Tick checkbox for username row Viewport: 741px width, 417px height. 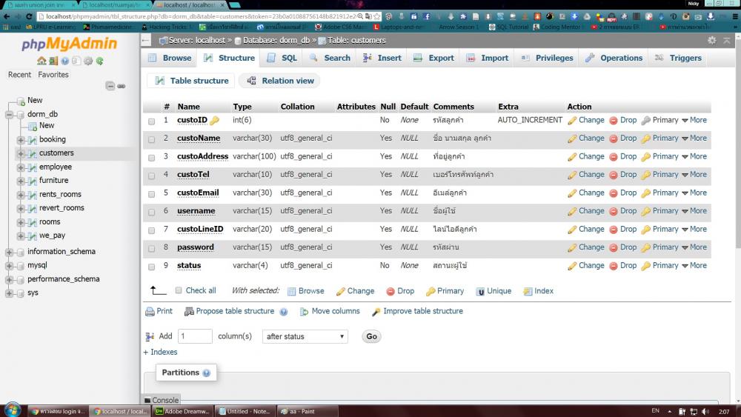tap(151, 212)
